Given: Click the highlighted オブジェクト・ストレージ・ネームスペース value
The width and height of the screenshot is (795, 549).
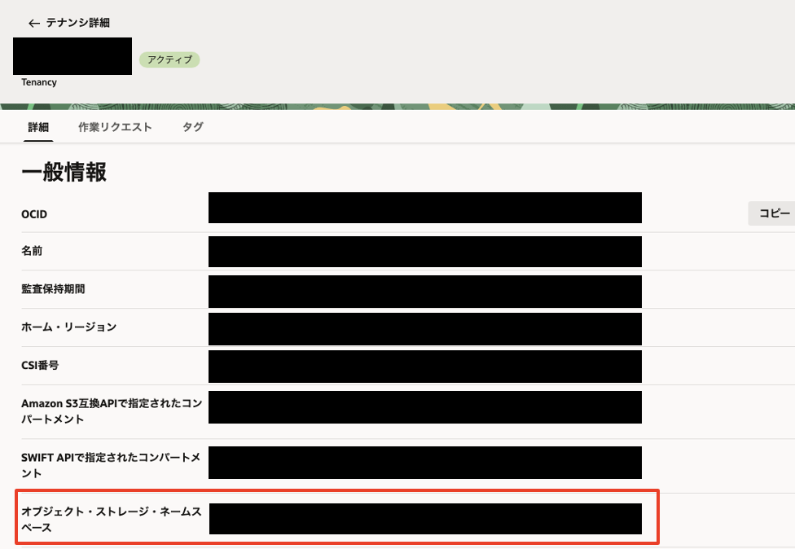Looking at the screenshot, I should tap(424, 516).
